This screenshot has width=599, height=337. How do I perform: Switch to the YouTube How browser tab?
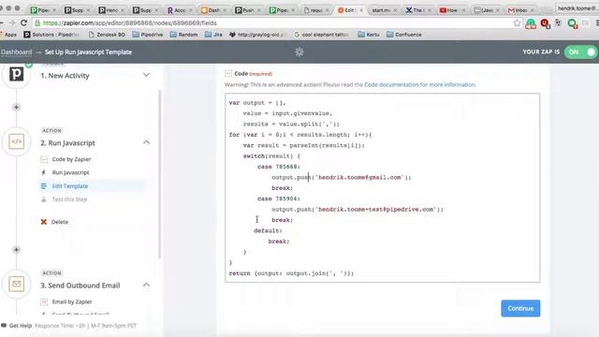pyautogui.click(x=452, y=10)
